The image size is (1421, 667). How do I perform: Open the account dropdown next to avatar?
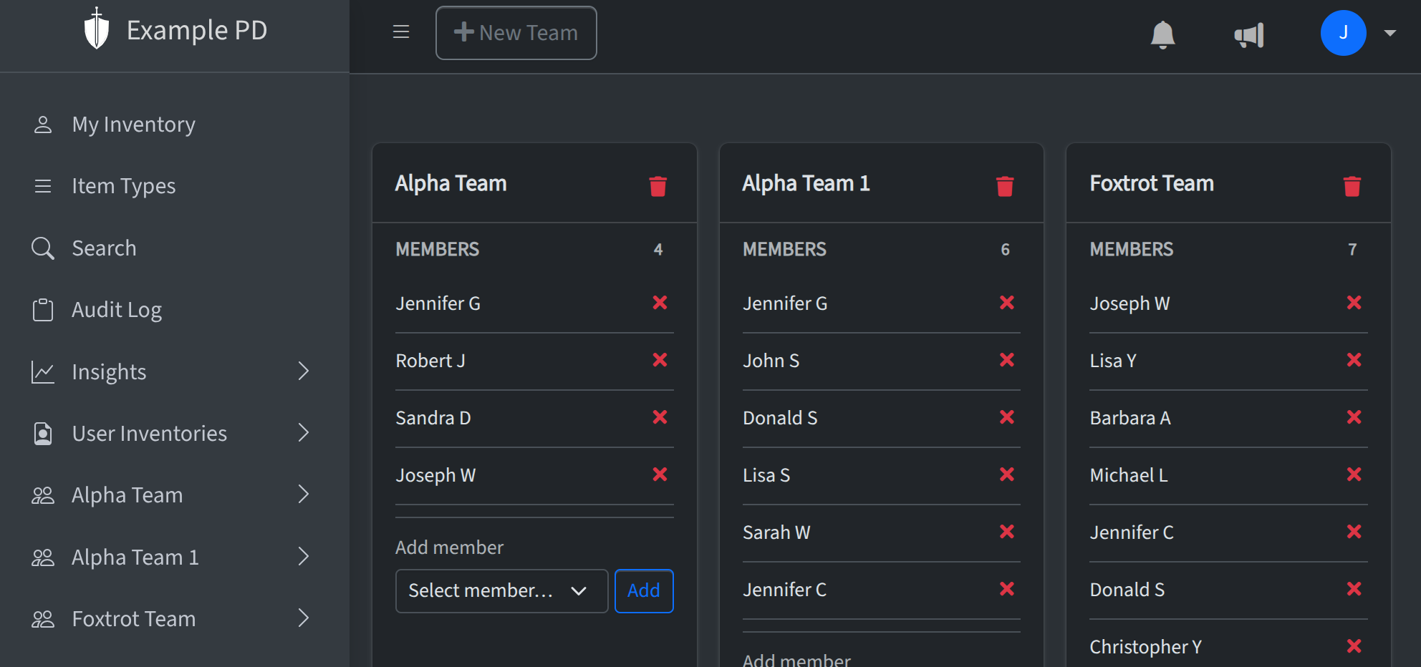click(x=1390, y=32)
